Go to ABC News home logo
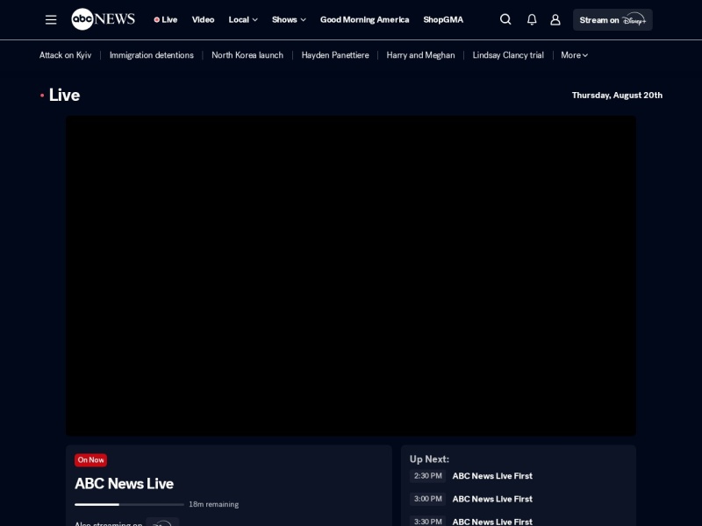Viewport: 702px width, 526px height. pos(103,19)
